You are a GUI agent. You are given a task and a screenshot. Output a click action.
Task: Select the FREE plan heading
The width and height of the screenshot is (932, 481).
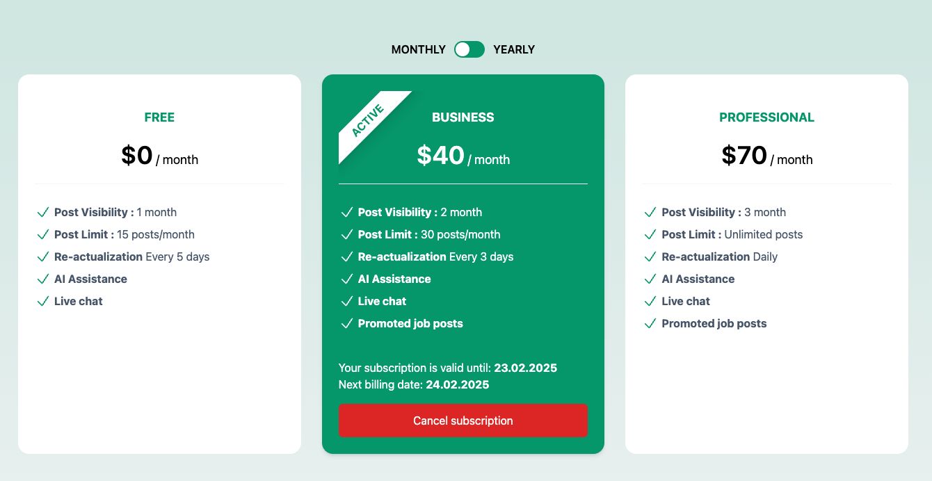[x=159, y=117]
